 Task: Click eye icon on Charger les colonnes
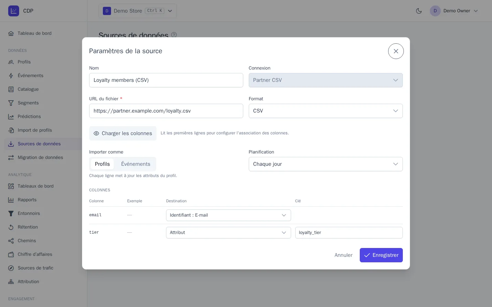pyautogui.click(x=96, y=133)
